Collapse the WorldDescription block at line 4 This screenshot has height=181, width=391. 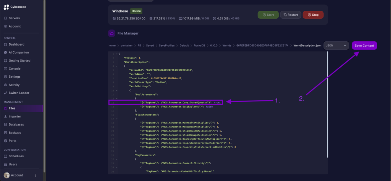pos(117,66)
